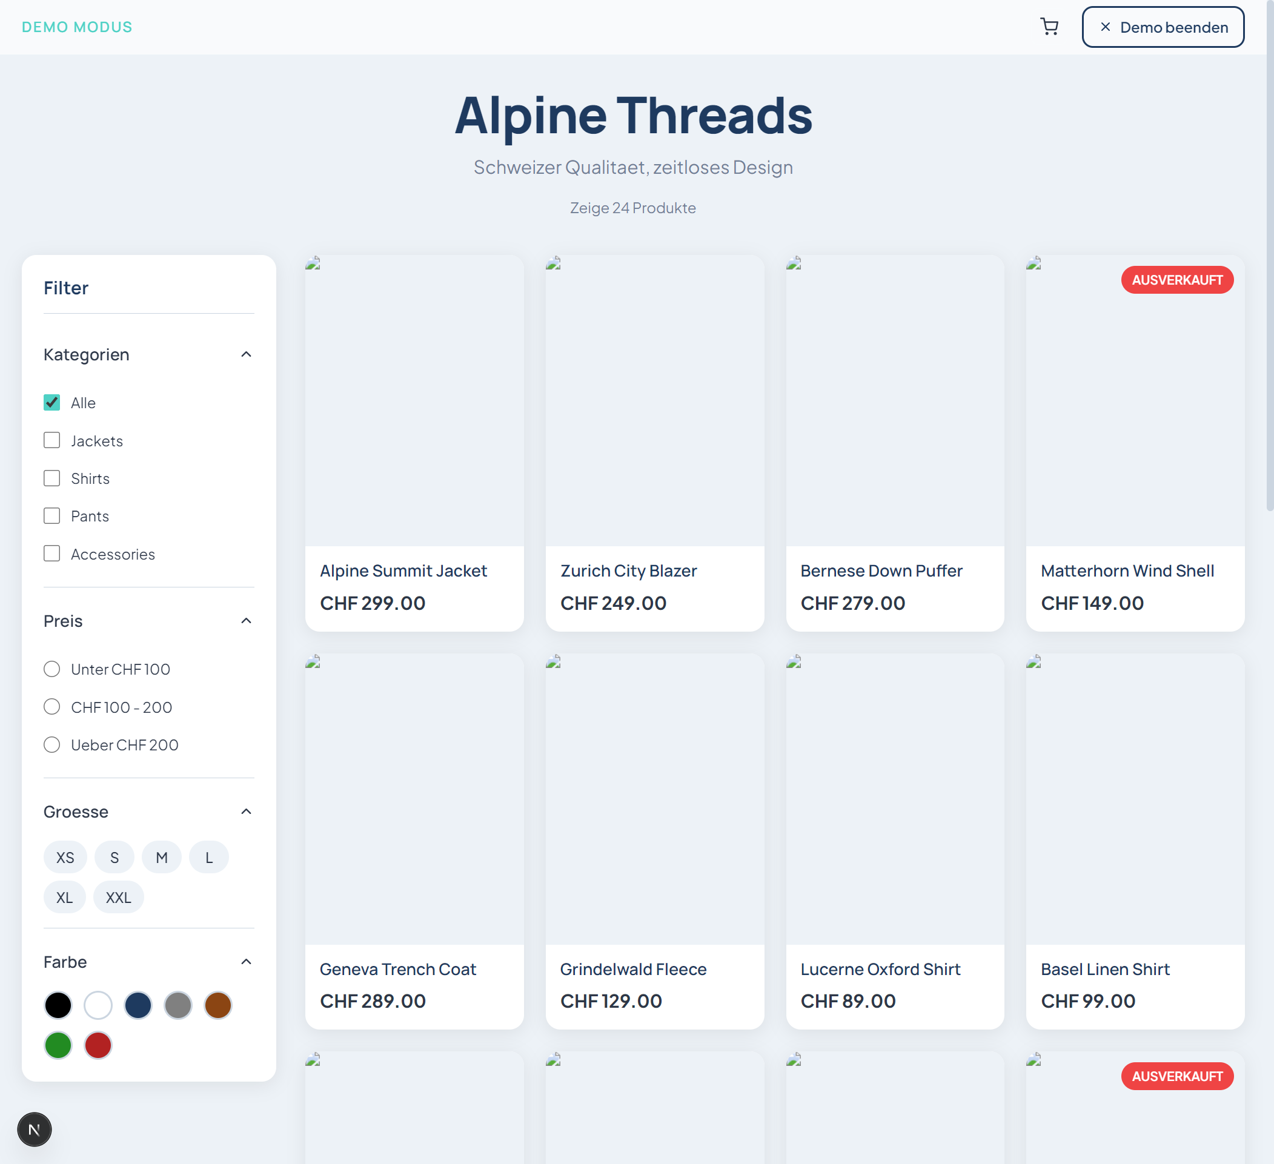Image resolution: width=1274 pixels, height=1164 pixels.
Task: Select Ueber CHF 200 price filter
Action: point(52,744)
